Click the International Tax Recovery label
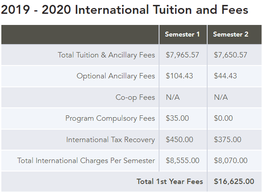This screenshot has height=192, width=262. [111, 140]
